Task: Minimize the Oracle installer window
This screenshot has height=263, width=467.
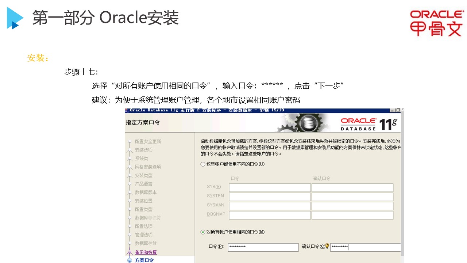Action: coord(392,110)
